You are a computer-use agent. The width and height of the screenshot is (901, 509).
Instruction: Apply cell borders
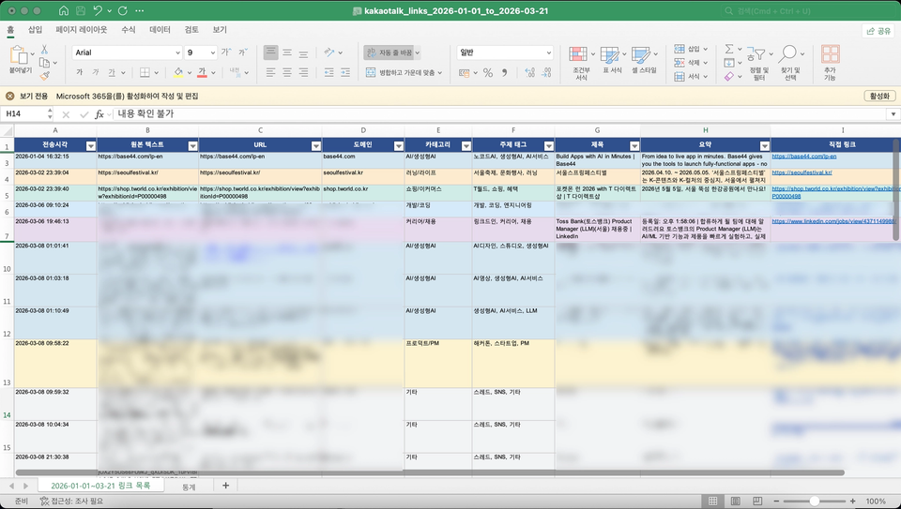pyautogui.click(x=145, y=72)
